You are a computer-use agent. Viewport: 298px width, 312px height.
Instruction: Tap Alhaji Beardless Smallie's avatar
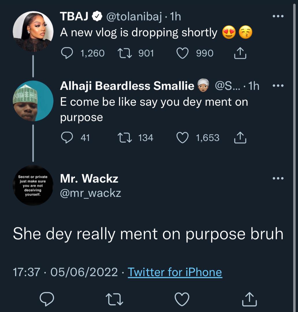coord(33,101)
